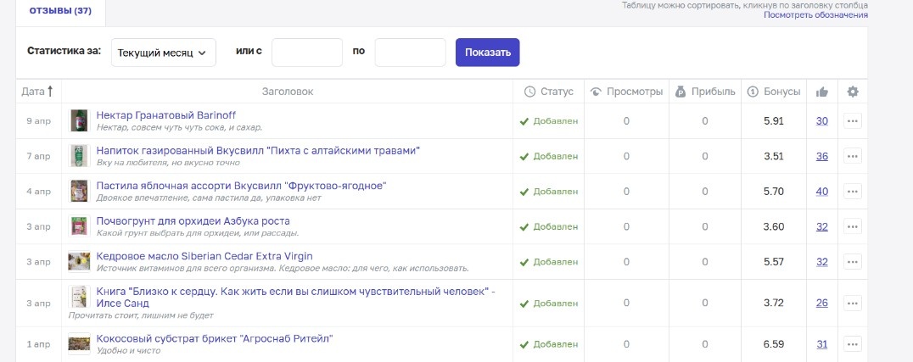Open the Посмотреть обозначения link

click(x=815, y=15)
